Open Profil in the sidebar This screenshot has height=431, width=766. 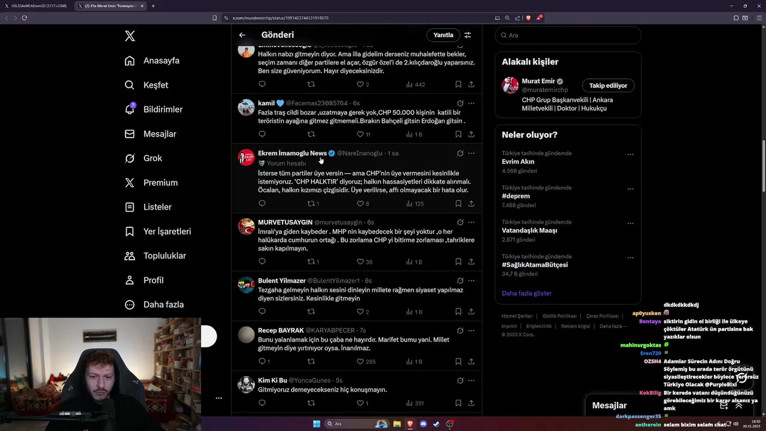click(144, 280)
